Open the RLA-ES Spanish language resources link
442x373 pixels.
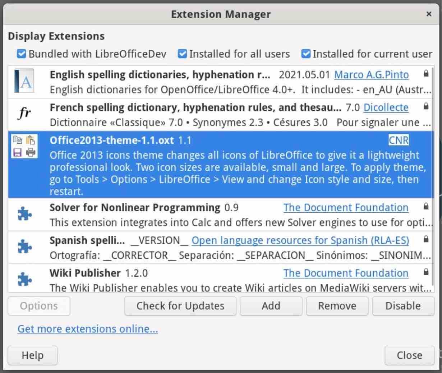tap(300, 240)
